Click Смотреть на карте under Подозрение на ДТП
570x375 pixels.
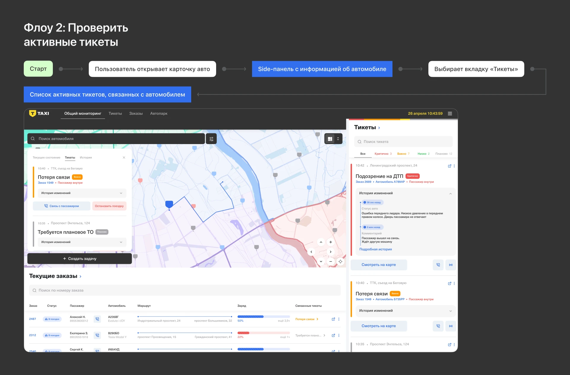[x=379, y=265]
